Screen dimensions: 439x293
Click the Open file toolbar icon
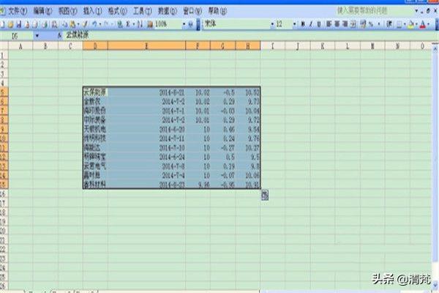click(x=11, y=24)
